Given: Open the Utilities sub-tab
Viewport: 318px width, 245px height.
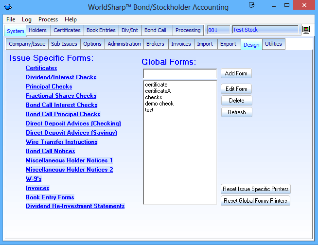Looking at the screenshot, I should coord(273,44).
